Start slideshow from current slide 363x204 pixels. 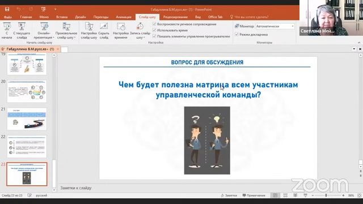point(22,31)
